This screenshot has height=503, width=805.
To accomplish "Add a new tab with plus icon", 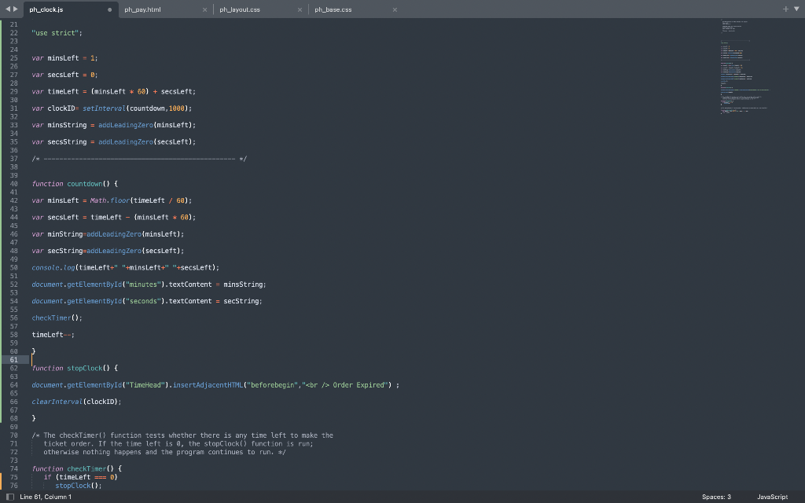I will pos(785,9).
